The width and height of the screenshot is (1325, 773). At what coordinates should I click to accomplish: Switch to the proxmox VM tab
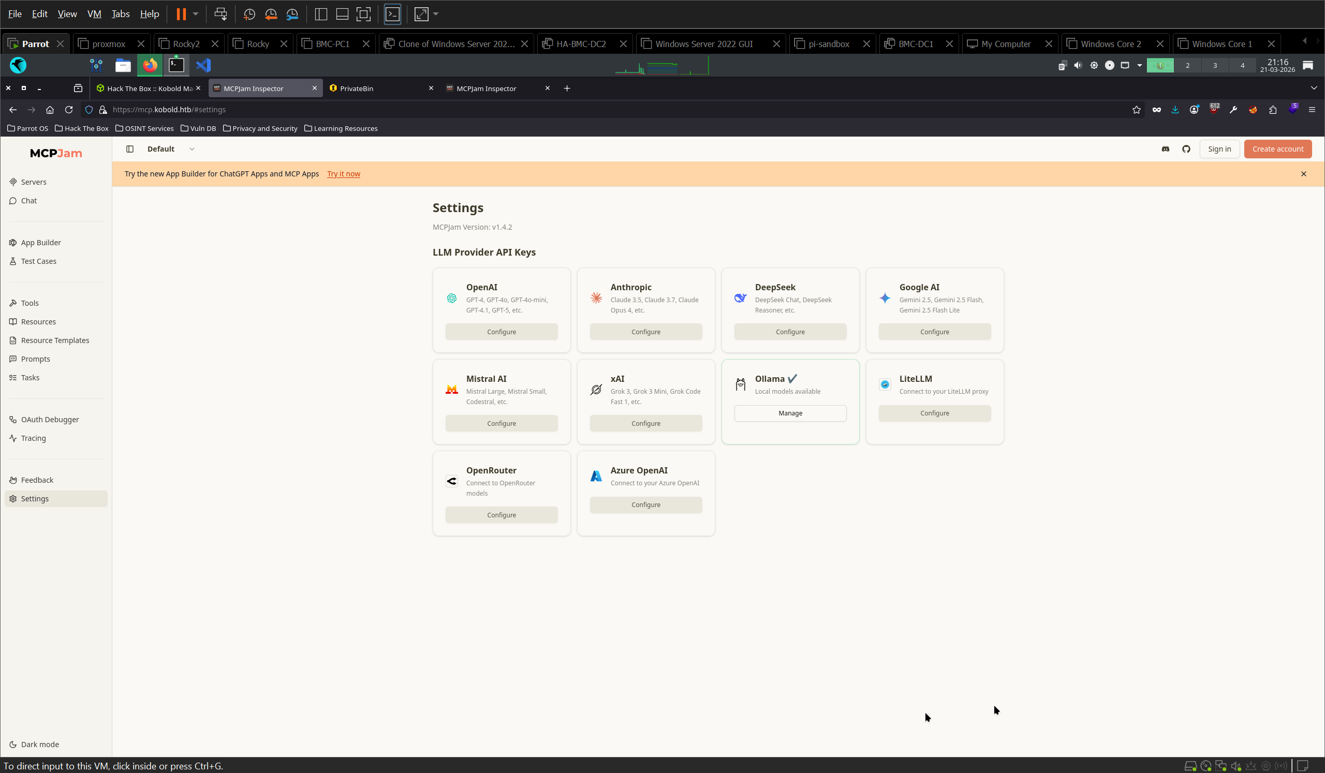[108, 44]
